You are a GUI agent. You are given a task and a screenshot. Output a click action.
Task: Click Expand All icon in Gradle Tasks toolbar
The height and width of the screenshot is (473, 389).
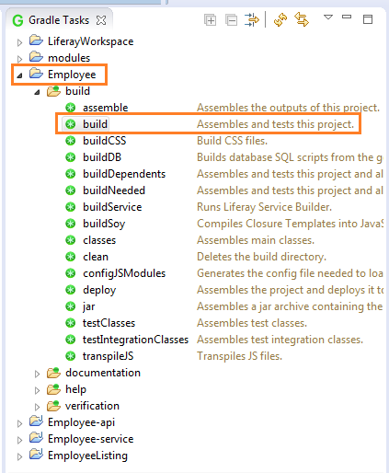(x=210, y=20)
